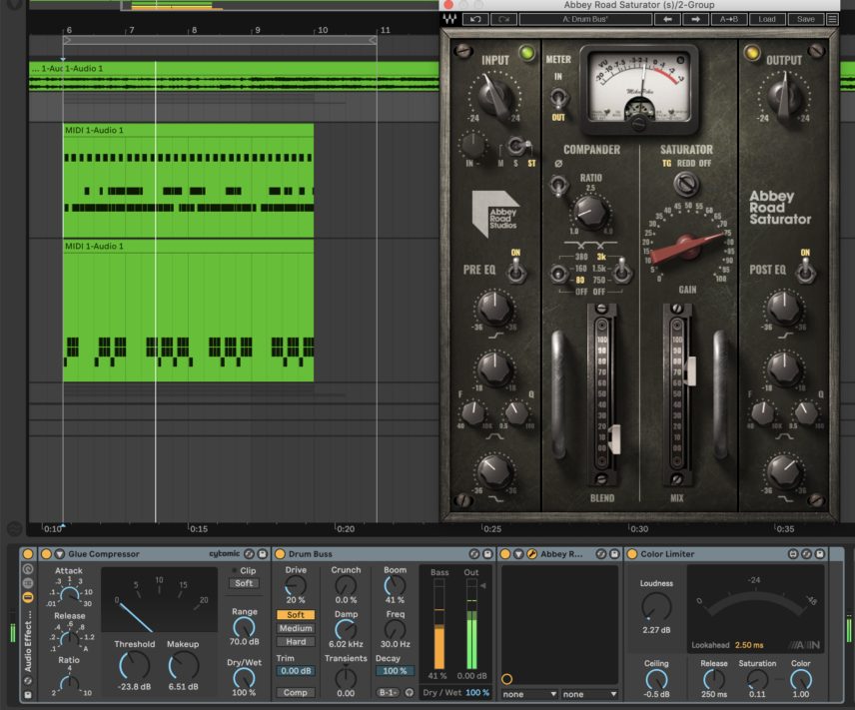Image resolution: width=855 pixels, height=710 pixels.
Task: Save Glue Compressor preset disk icon
Action: click(x=263, y=554)
